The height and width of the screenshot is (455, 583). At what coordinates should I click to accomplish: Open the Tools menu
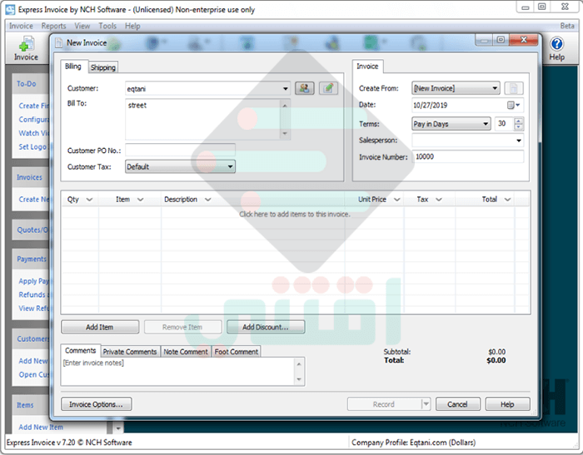pos(107,26)
